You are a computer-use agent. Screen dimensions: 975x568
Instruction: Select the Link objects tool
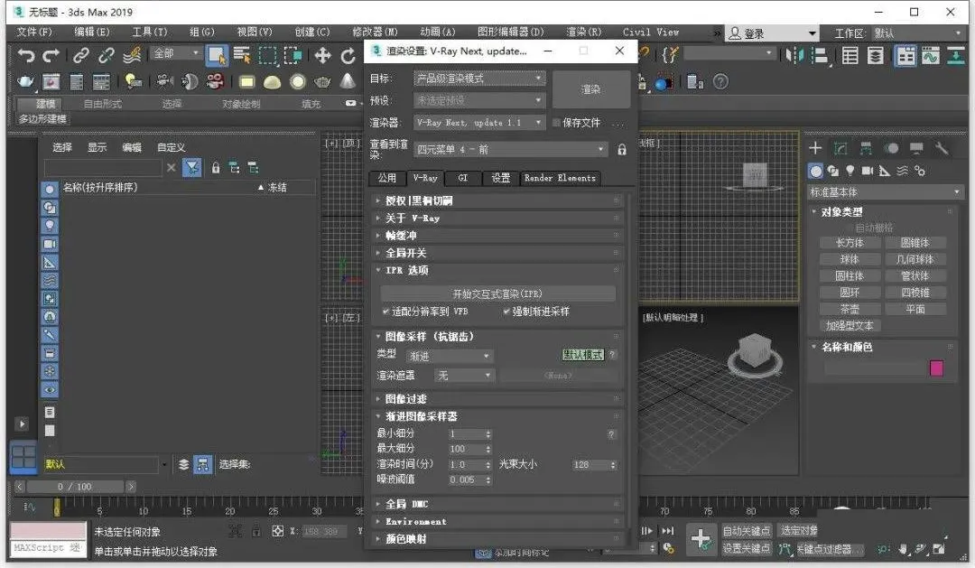(x=80, y=55)
